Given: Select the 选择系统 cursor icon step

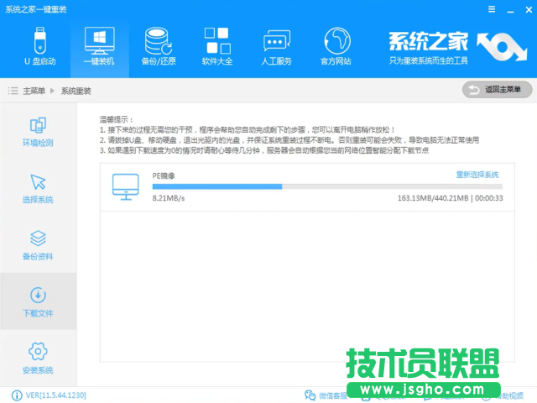Looking at the screenshot, I should coord(38,188).
